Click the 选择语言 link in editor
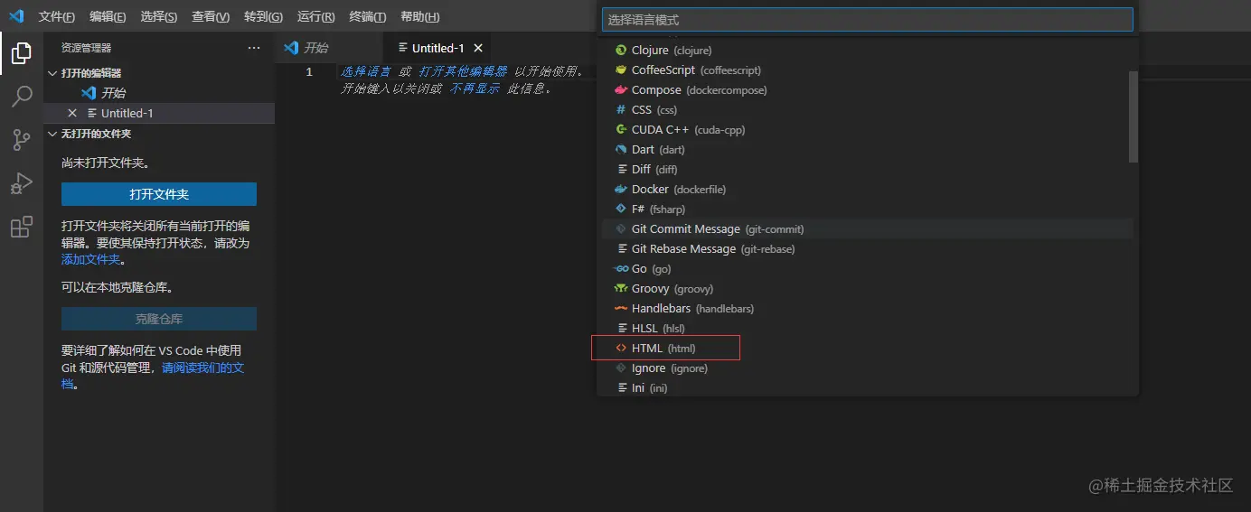 (366, 71)
